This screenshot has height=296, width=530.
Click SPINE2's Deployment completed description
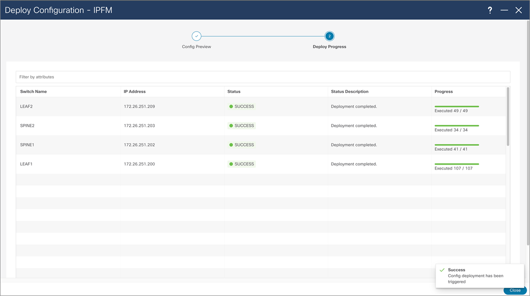coord(354,125)
